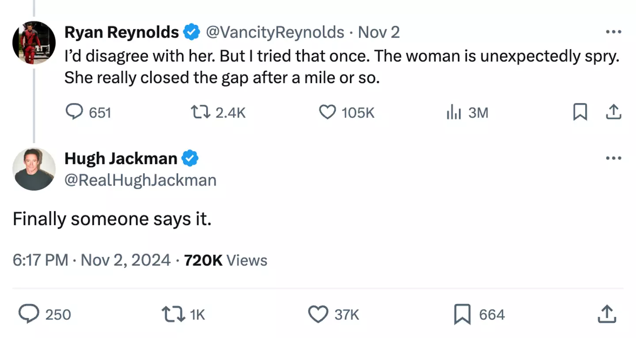This screenshot has height=338, width=636.
Task: Open the @RealHughJackman handle
Action: coord(140,180)
